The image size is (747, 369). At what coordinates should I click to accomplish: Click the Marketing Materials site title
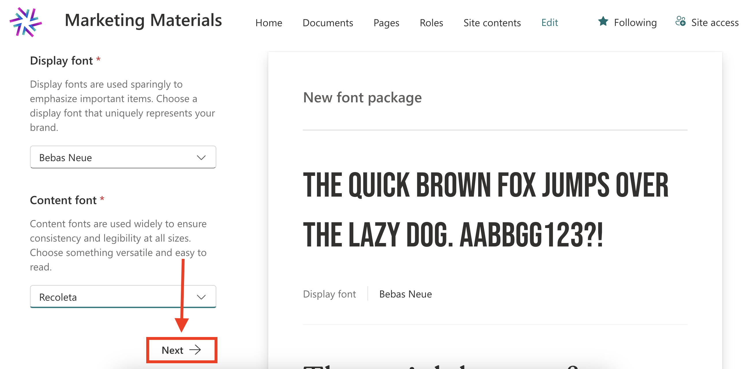click(x=143, y=20)
